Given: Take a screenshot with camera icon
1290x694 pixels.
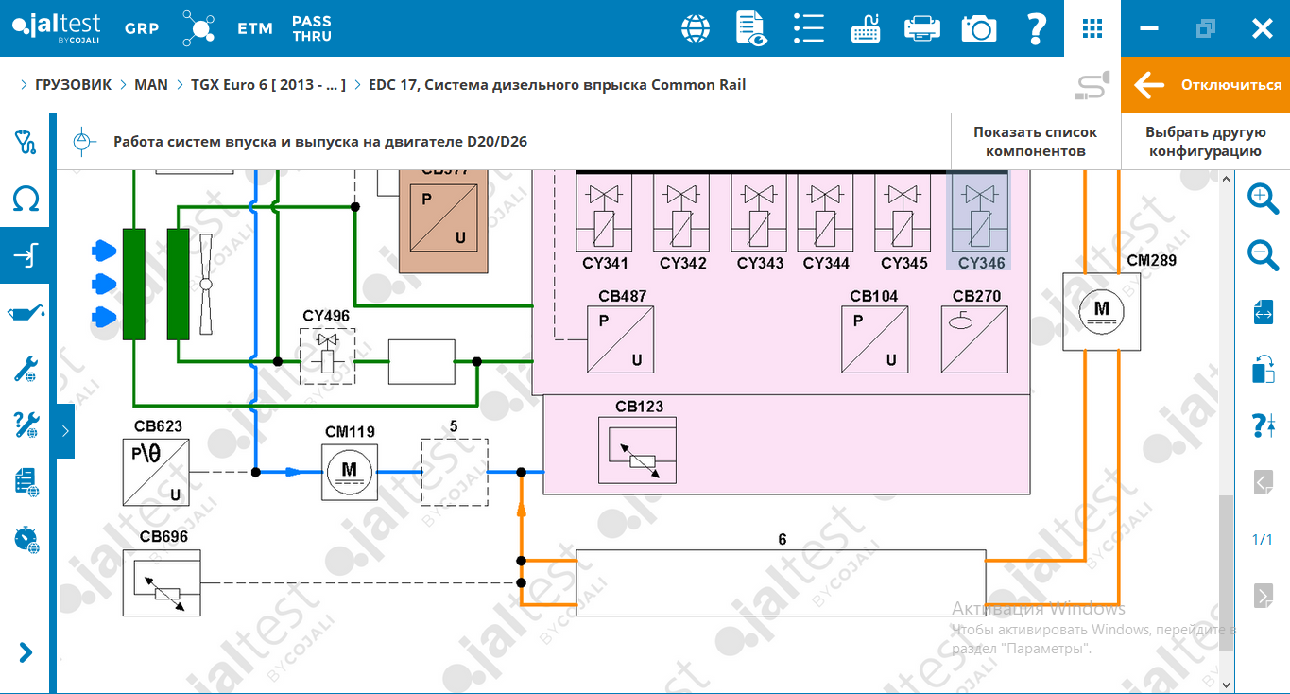Looking at the screenshot, I should pyautogui.click(x=979, y=28).
